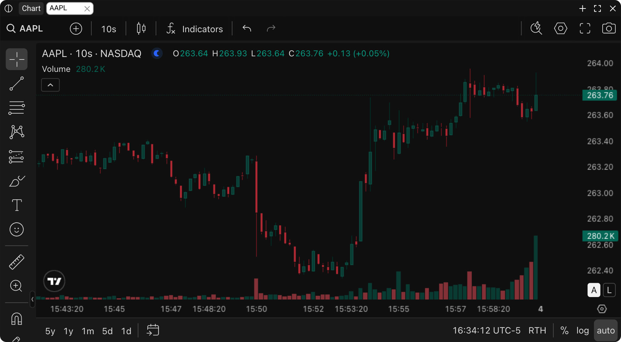Select the text annotation tool

(x=16, y=205)
